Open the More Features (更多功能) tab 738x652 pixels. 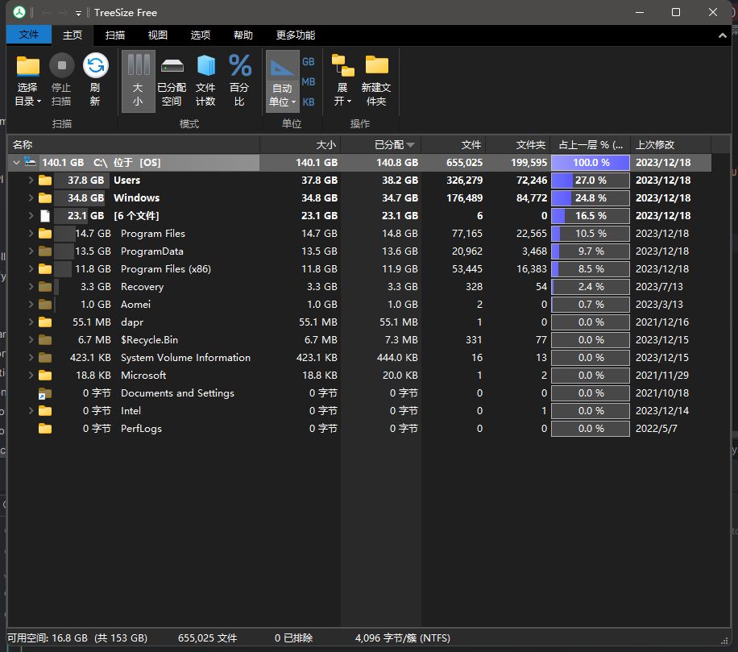pos(296,35)
